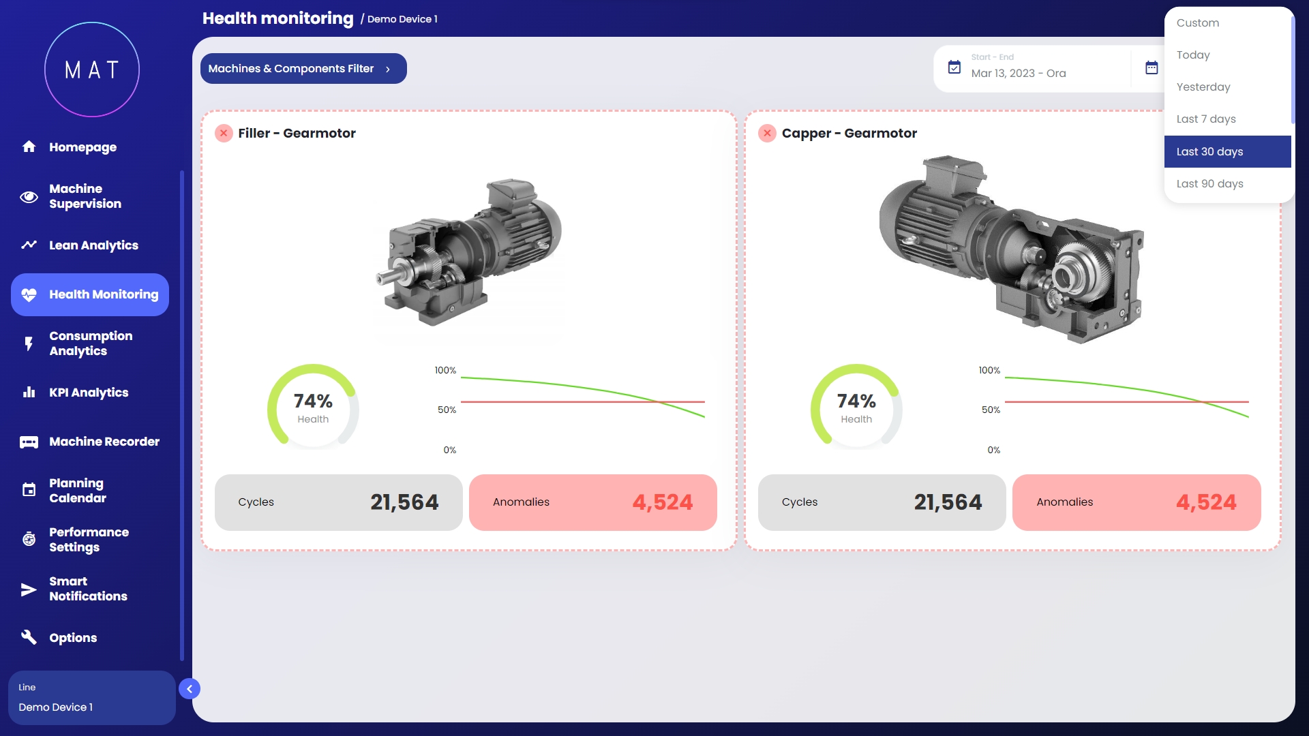Click the Capper Cycles 21,564 tile
1309x736 pixels.
[882, 503]
